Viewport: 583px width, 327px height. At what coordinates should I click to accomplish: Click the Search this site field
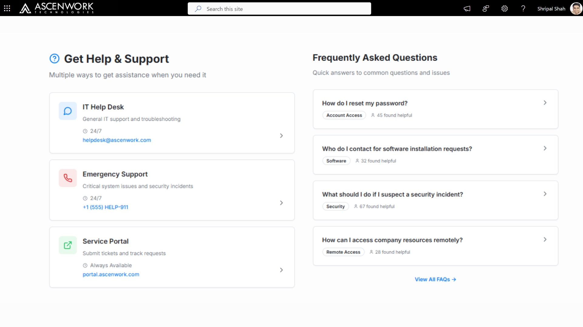(x=279, y=9)
